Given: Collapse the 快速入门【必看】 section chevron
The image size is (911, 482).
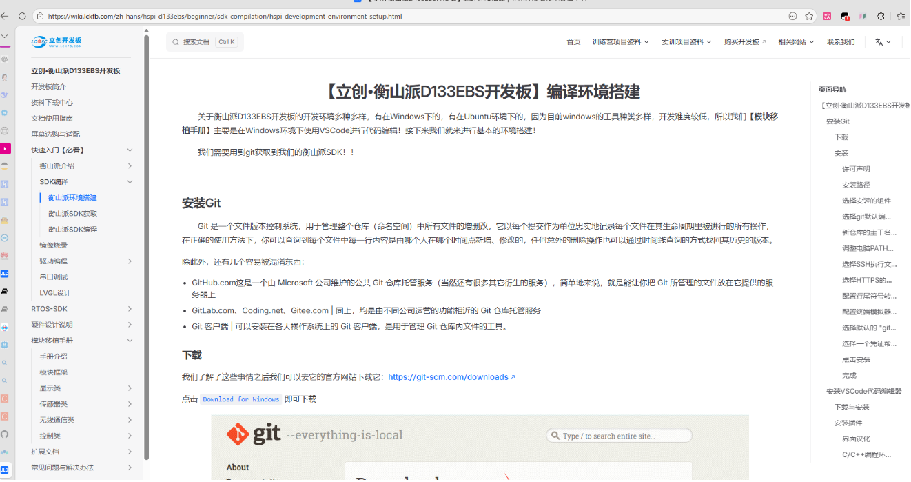Looking at the screenshot, I should [130, 150].
